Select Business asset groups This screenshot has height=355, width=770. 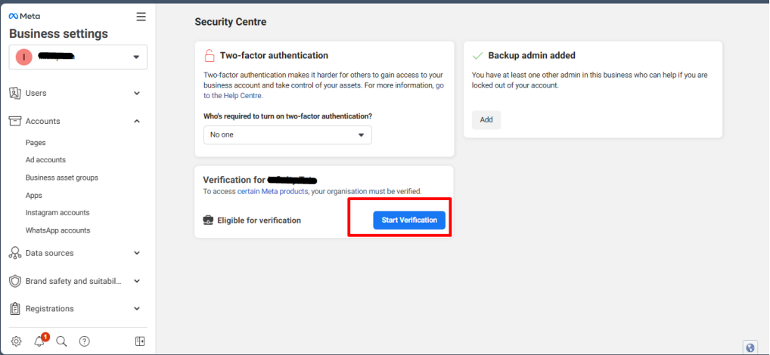(x=62, y=177)
